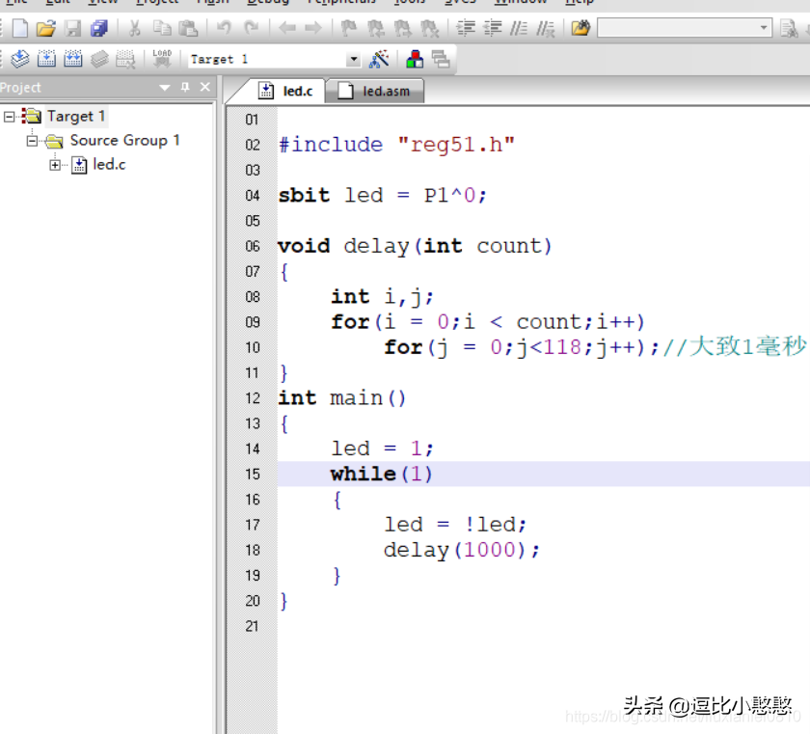The height and width of the screenshot is (734, 810).
Task: Click the Paste clipboard icon
Action: coord(188,28)
